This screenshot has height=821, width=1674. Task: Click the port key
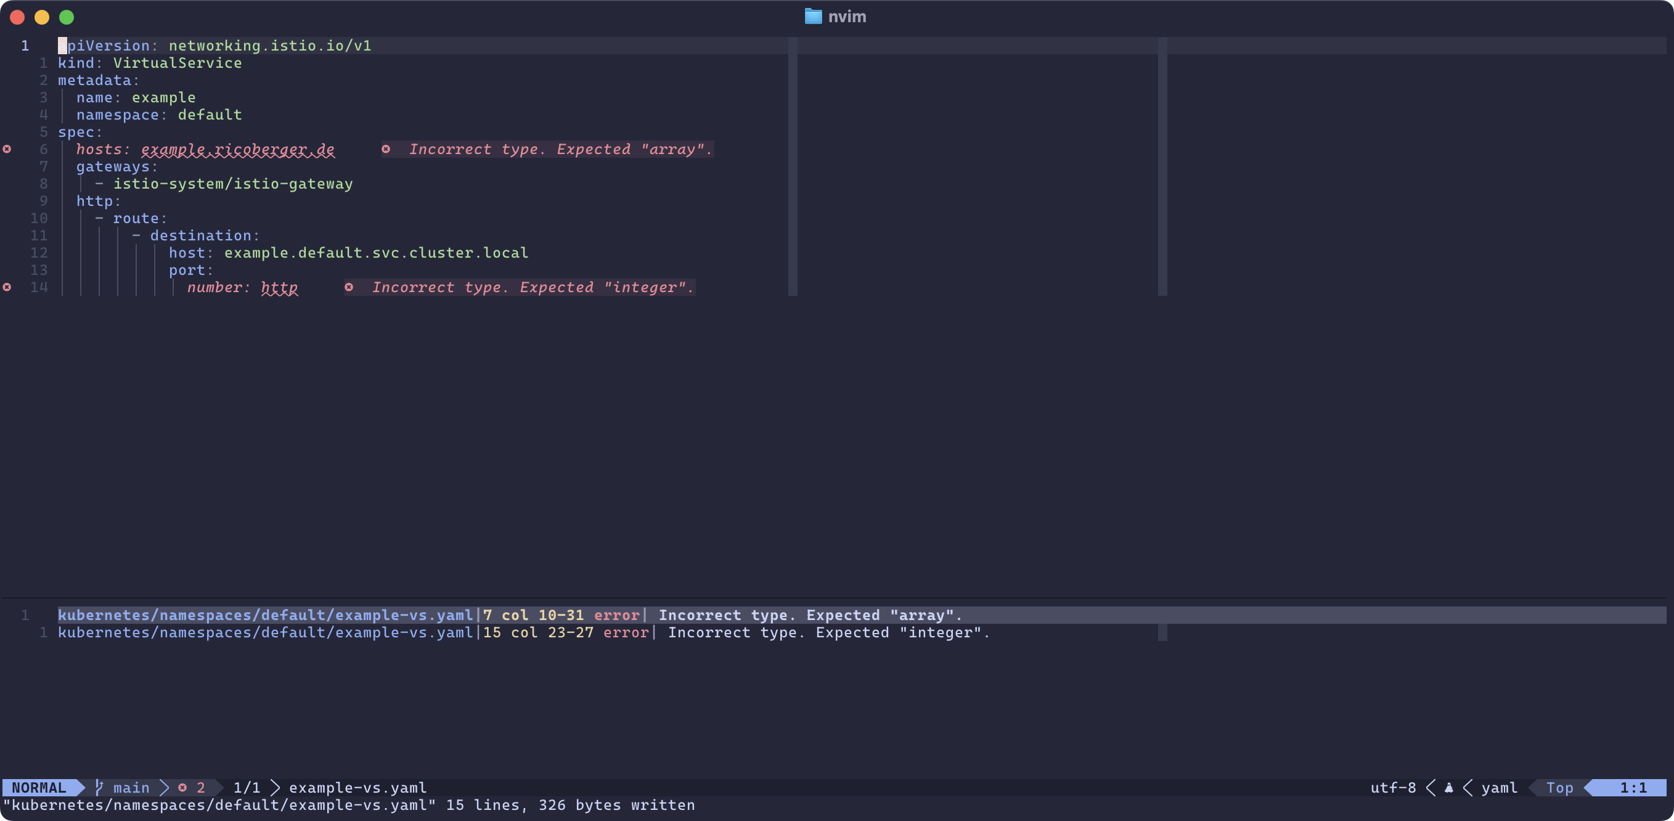pyautogui.click(x=187, y=270)
